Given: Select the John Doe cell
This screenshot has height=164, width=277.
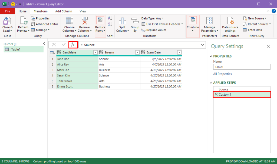Looking at the screenshot, I should point(77,59).
